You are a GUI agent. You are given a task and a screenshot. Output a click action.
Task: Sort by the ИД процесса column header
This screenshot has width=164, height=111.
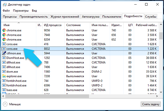(x=53, y=25)
